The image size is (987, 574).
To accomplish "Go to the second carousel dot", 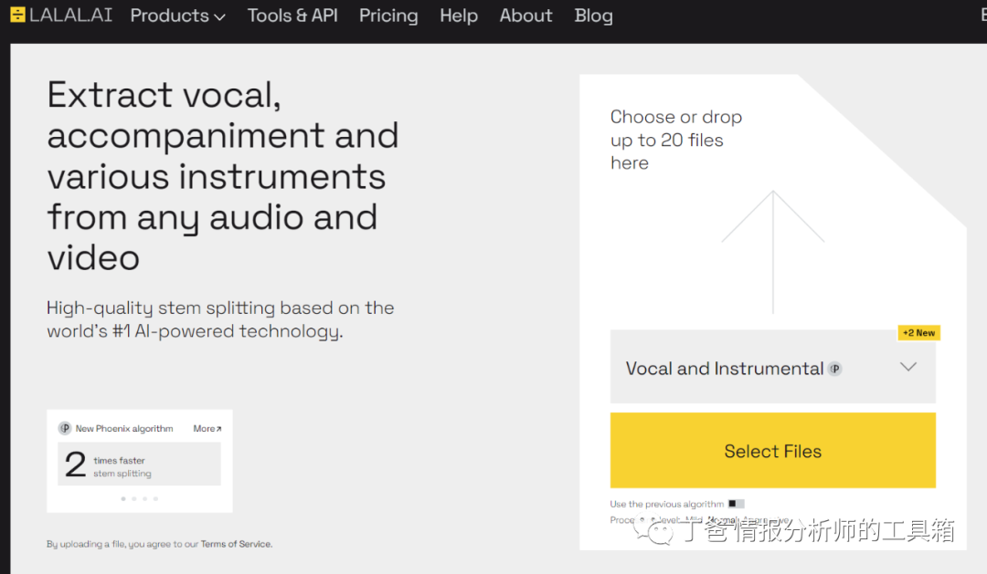I will 134,499.
